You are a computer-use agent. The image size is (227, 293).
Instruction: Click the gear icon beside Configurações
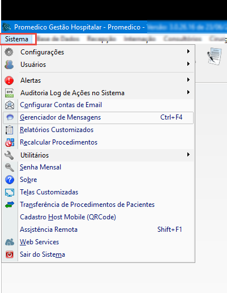point(9,52)
